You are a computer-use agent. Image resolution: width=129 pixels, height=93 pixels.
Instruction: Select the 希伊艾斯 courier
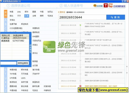point(25,82)
